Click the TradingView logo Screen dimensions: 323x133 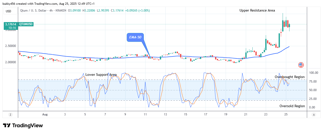click(x=23, y=125)
